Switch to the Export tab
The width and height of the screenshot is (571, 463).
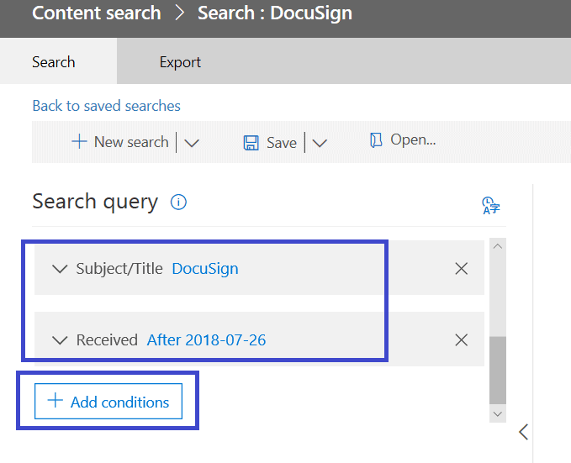point(180,62)
